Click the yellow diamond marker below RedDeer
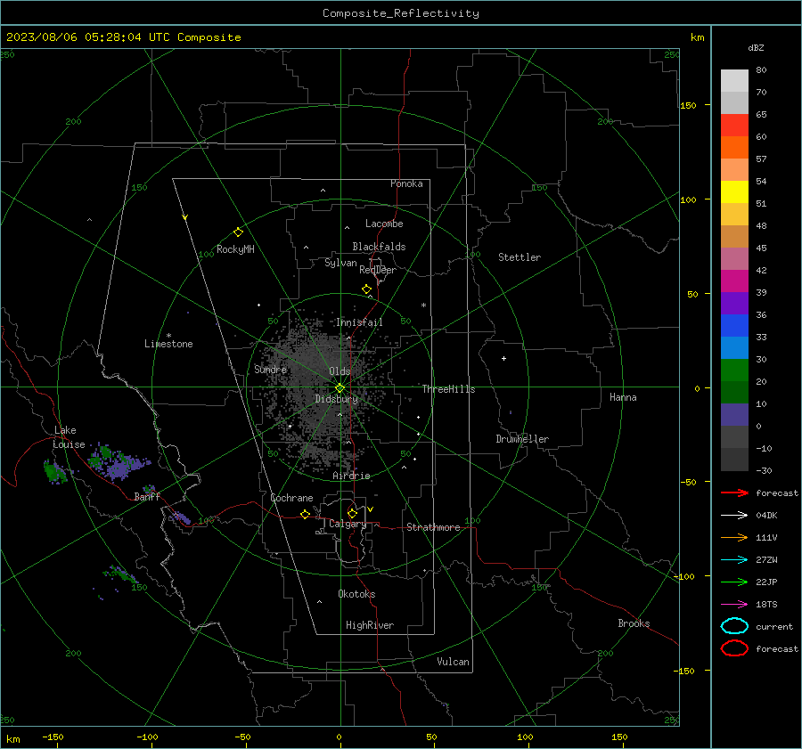This screenshot has height=749, width=802. (x=367, y=289)
